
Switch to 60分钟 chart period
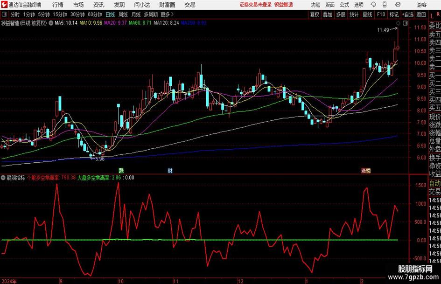click(x=95, y=14)
